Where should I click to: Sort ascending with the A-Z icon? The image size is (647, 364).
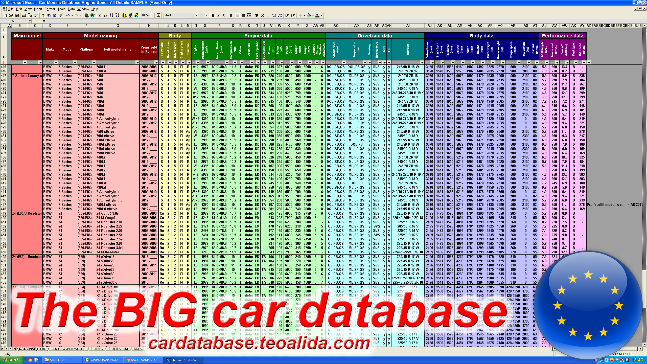pos(111,15)
